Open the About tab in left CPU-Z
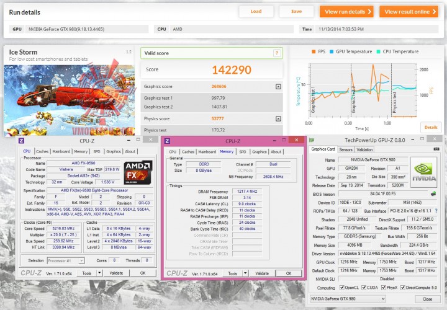Screen dimensions: 447x310 coord(130,151)
